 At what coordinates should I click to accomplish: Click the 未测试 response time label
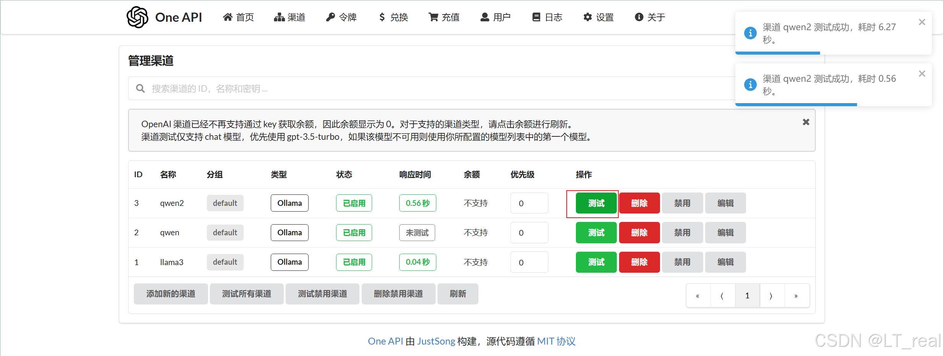coord(417,233)
